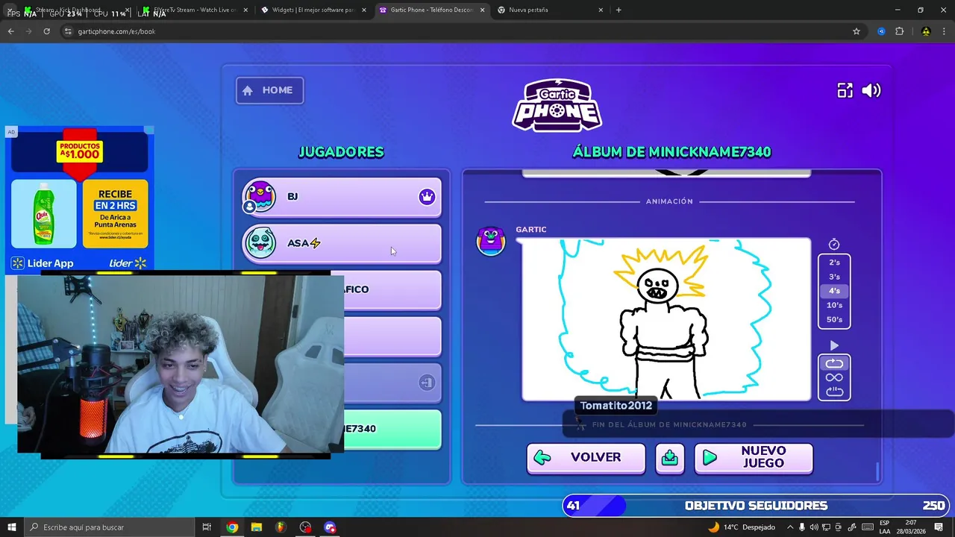Switch to the Stream - Watch Live tab

(194, 10)
